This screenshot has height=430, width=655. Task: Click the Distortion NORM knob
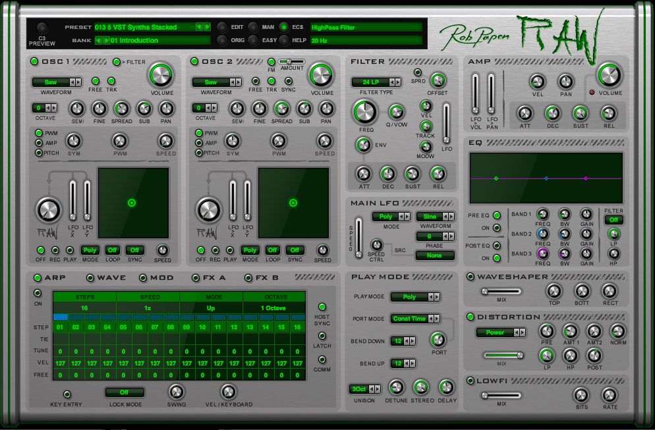[618, 331]
